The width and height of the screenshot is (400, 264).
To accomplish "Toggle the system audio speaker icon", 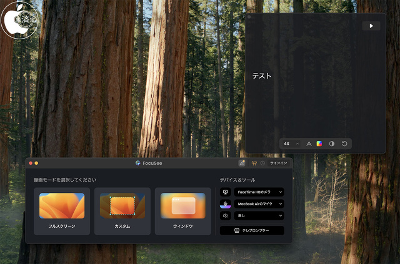I will [x=225, y=215].
